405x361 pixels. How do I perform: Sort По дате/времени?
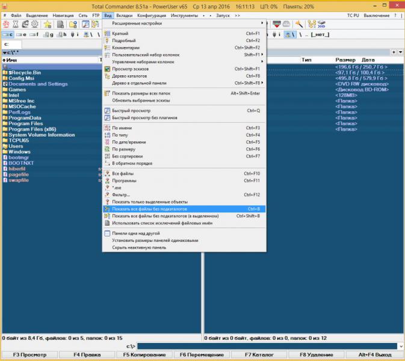pos(184,142)
